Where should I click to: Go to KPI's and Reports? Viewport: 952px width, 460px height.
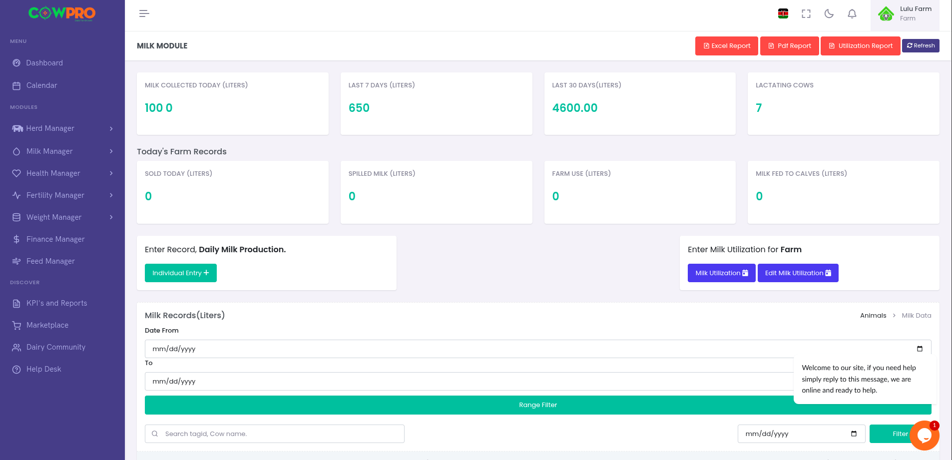(56, 303)
